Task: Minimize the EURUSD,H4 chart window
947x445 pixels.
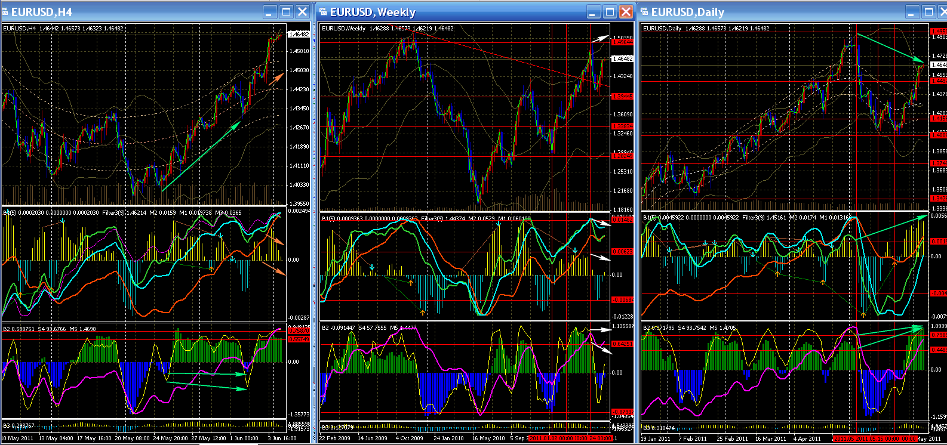Action: (x=270, y=11)
